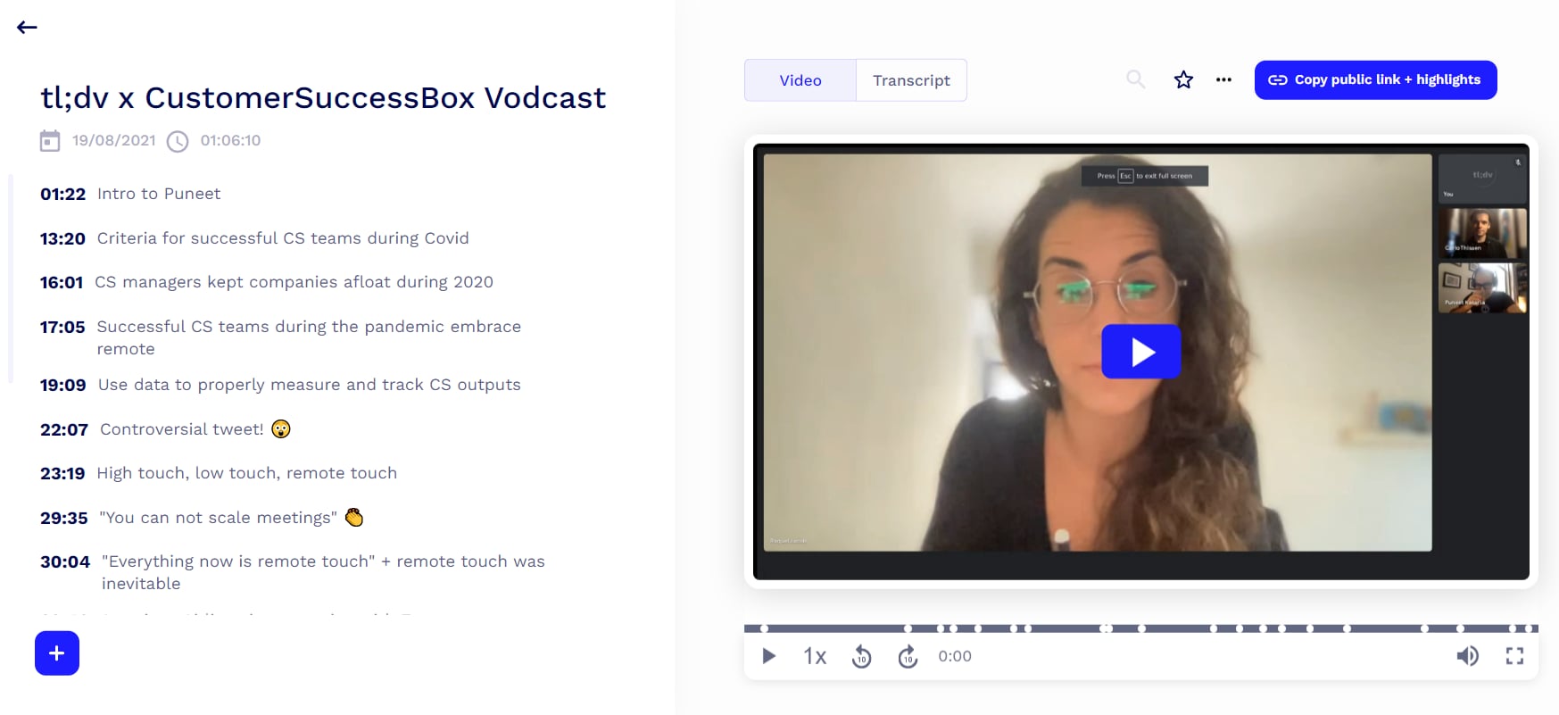
Task: Open the three-dots more options menu
Action: (x=1223, y=79)
